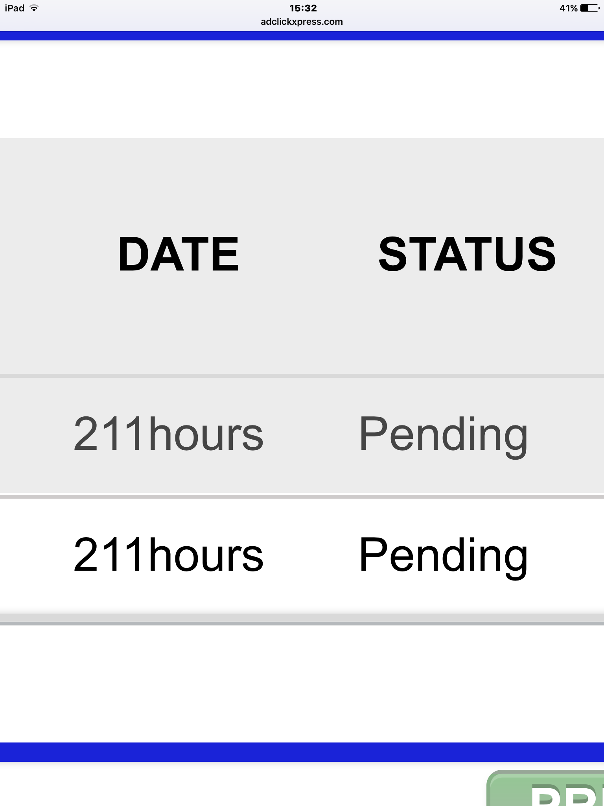604x806 pixels.
Task: Click the gray divider below the second row
Action: 302,623
